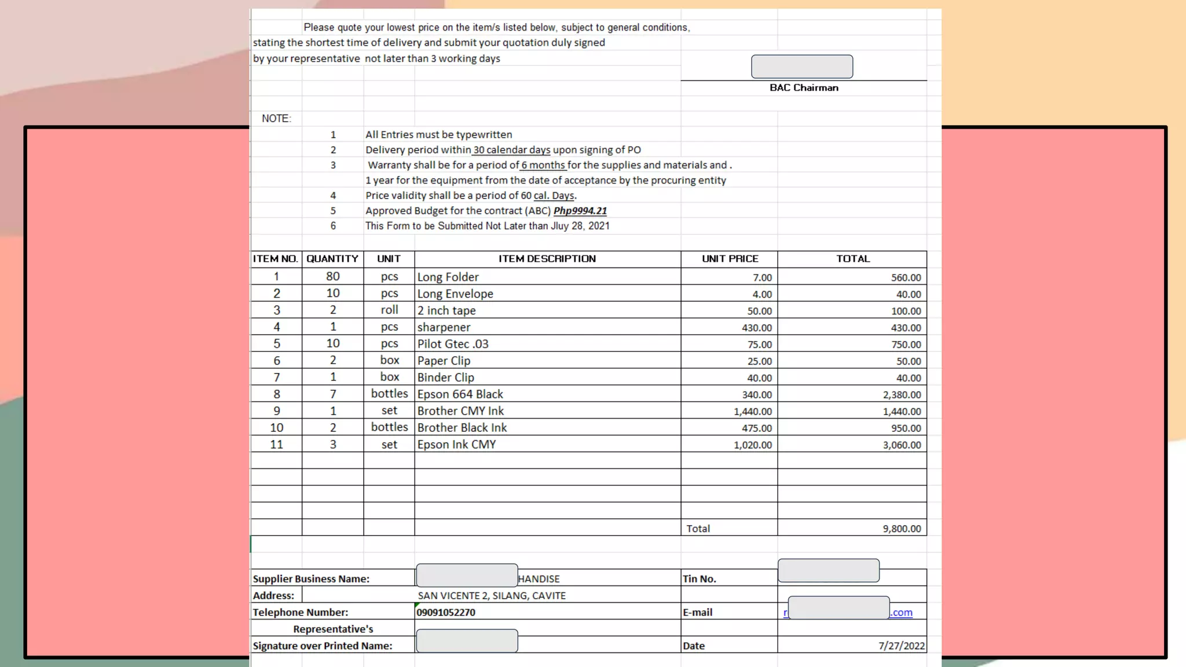Select the Long Folder description cell

(448, 277)
